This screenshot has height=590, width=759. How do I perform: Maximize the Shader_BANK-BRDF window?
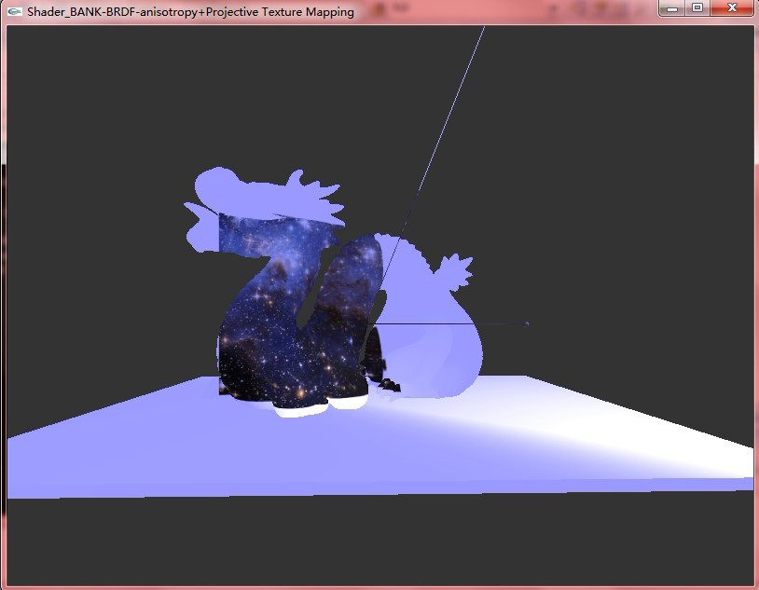(x=697, y=8)
